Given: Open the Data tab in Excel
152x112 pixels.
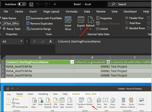Looking at the screenshot, I should 87,12.
